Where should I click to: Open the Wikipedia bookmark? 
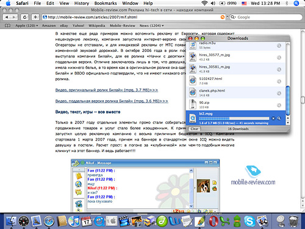pyautogui.click(x=97, y=26)
